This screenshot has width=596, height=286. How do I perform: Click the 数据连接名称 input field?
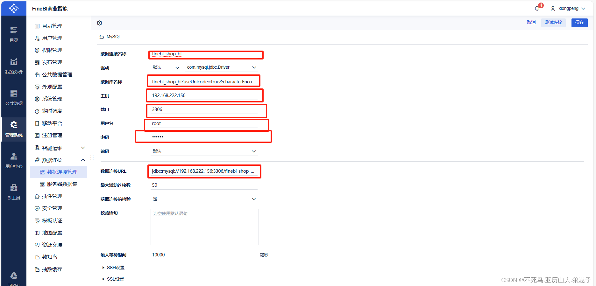(x=204, y=54)
